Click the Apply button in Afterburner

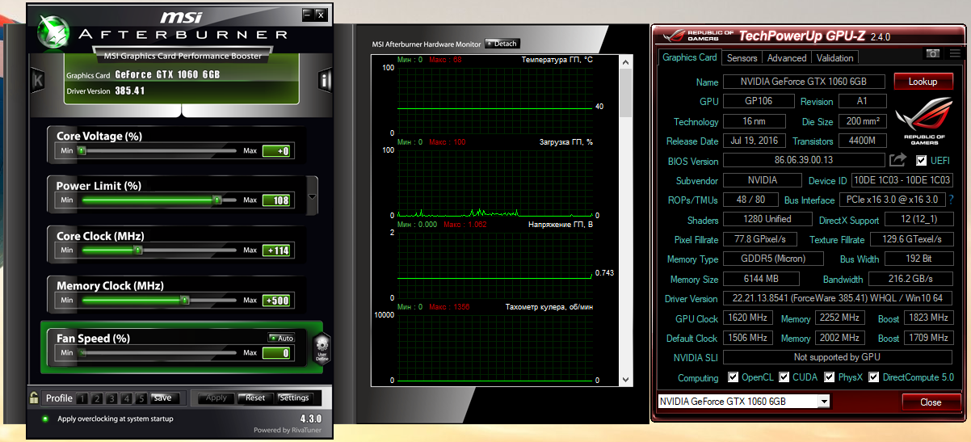pos(216,398)
